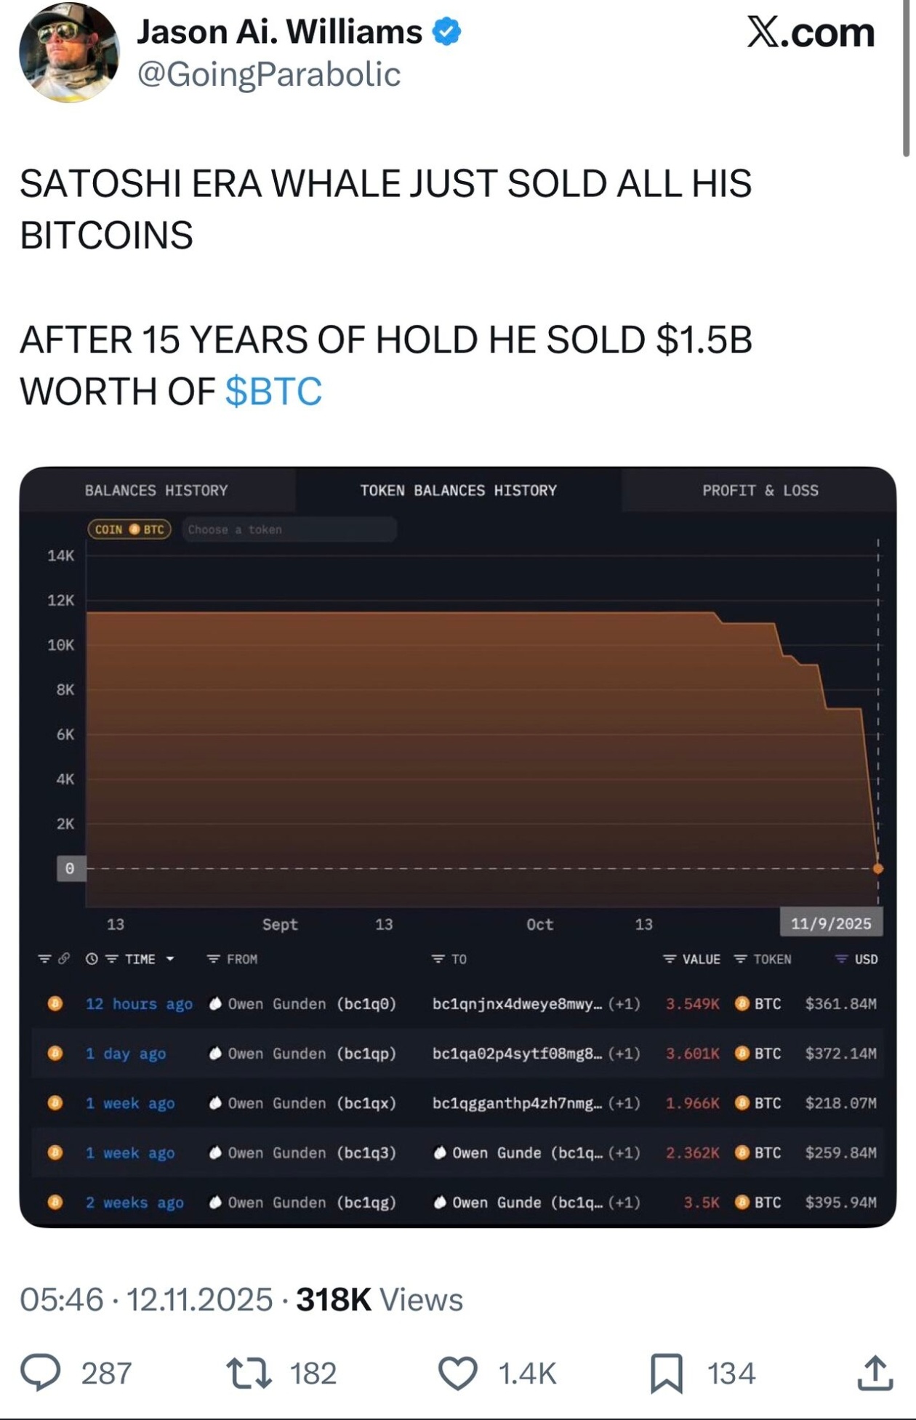Viewport: 916px width, 1420px height.
Task: Open the VALUE column filter
Action: 670,959
